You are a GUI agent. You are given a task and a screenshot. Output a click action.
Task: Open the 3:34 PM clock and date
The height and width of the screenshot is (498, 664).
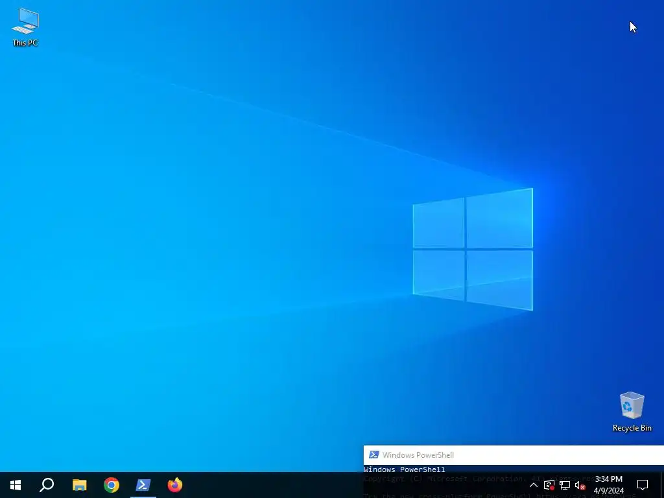pyautogui.click(x=608, y=485)
